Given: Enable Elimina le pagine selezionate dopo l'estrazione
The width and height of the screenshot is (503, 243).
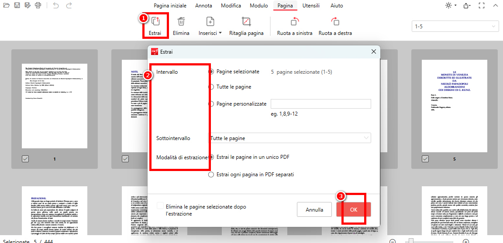Looking at the screenshot, I should (160, 206).
